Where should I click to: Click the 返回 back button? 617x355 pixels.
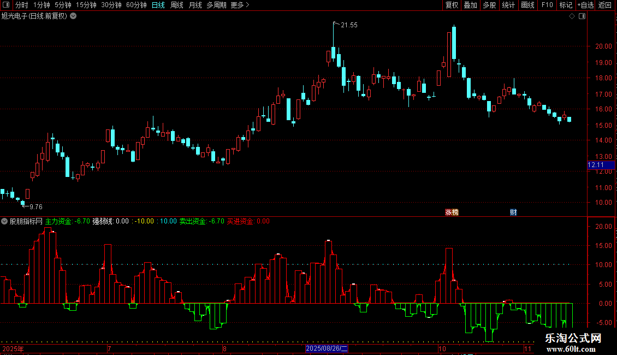(605, 5)
